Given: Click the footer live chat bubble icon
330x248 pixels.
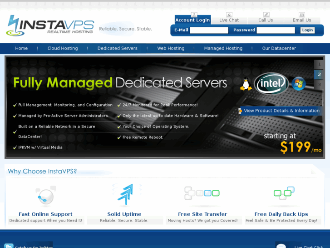Looking at the screenshot, I should pyautogui.click(x=281, y=246).
